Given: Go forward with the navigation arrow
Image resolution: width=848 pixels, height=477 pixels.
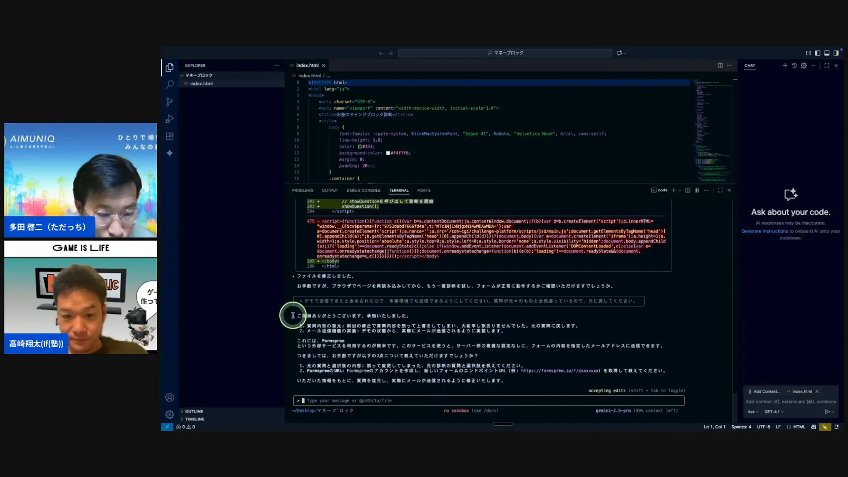Looking at the screenshot, I should tap(390, 53).
